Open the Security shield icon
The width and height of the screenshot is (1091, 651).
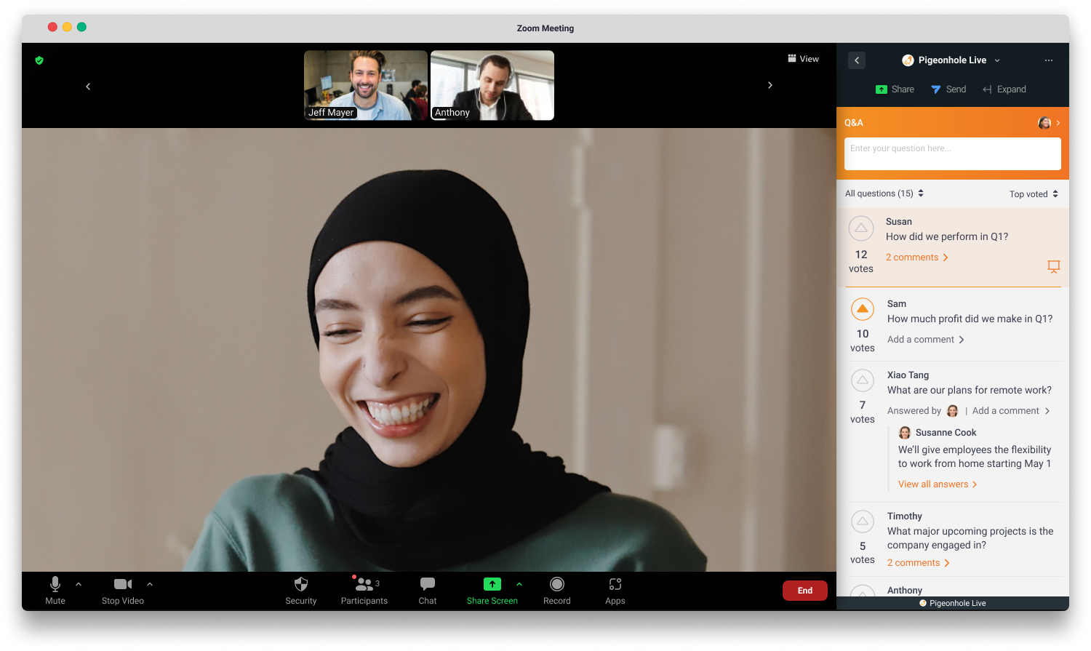pyautogui.click(x=300, y=590)
